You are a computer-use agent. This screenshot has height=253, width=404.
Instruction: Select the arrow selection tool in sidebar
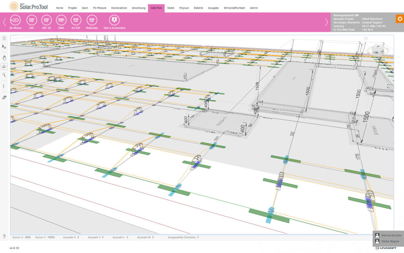click(x=4, y=47)
